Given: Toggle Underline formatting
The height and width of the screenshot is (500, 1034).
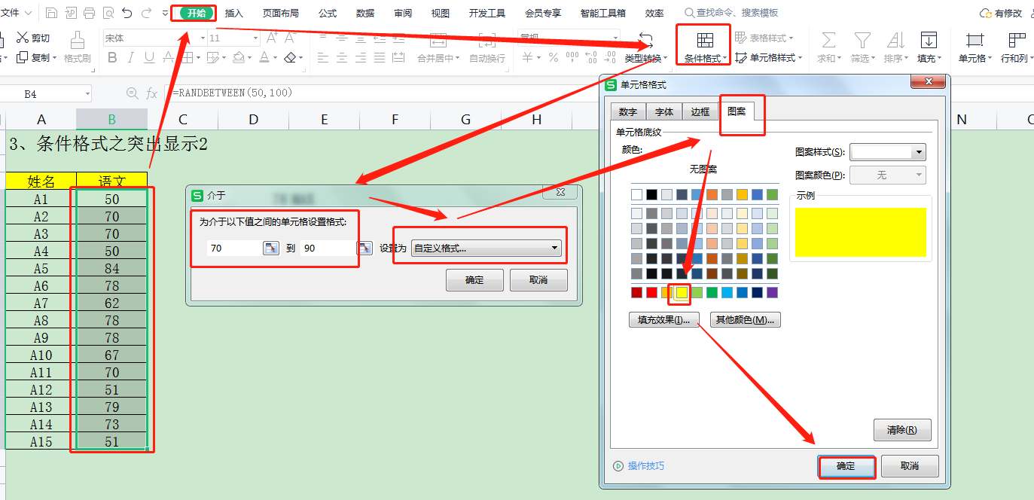Looking at the screenshot, I should (x=148, y=57).
